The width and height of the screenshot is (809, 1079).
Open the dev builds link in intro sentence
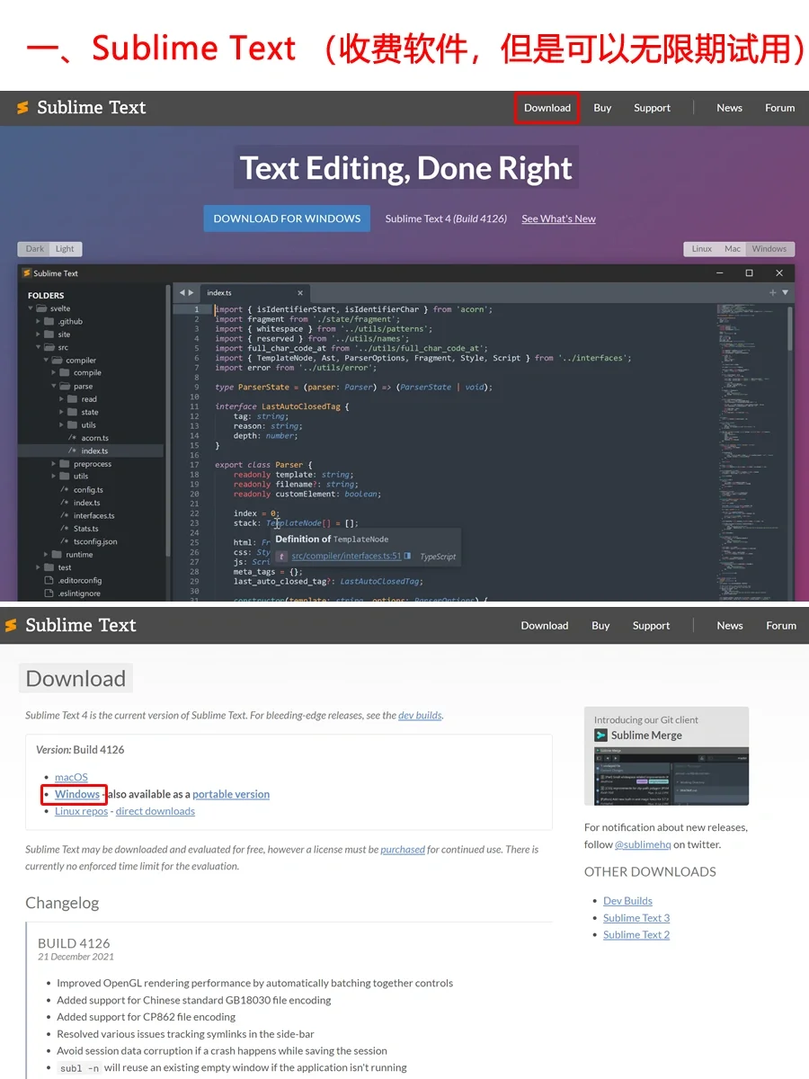(420, 716)
